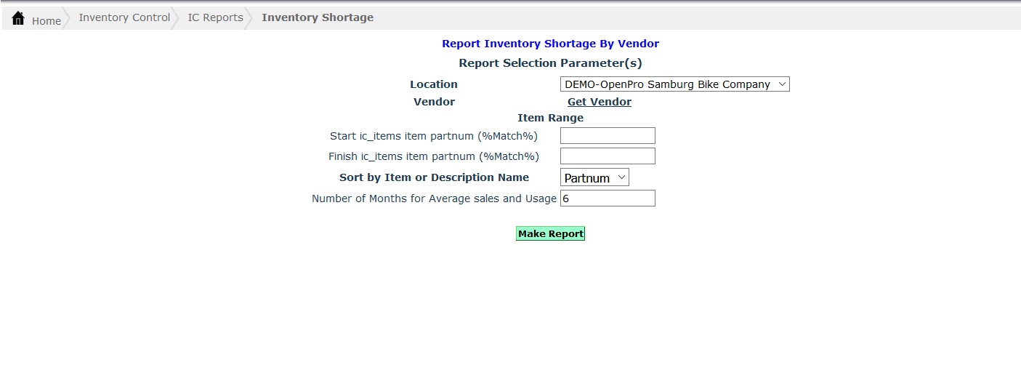Click the Vendor field label
This screenshot has width=1021, height=381.
point(434,102)
